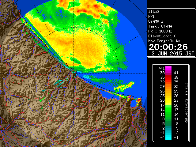Click the "---" legend label
This screenshot has height=147, width=196.
pyautogui.click(x=175, y=68)
